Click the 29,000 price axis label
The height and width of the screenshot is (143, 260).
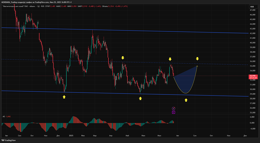253,94
